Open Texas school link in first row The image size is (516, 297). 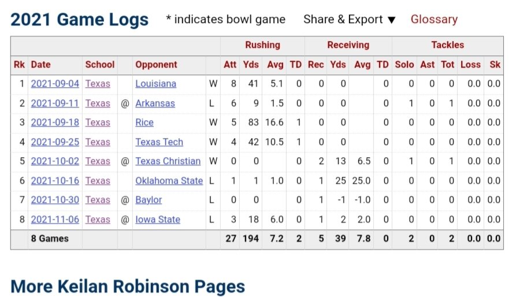click(98, 84)
